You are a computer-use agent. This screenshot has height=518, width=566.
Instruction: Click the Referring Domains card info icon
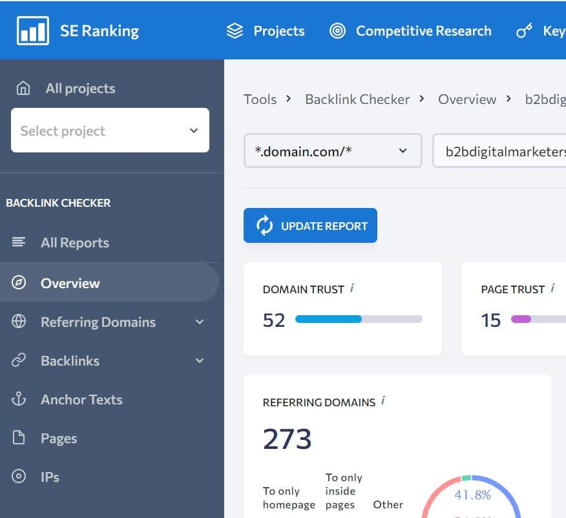pyautogui.click(x=383, y=400)
